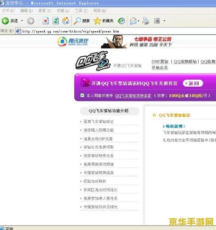This screenshot has width=216, height=230.
Task: Select 至尊飞车紫钻标志 in the list
Action: pyautogui.click(x=98, y=121)
